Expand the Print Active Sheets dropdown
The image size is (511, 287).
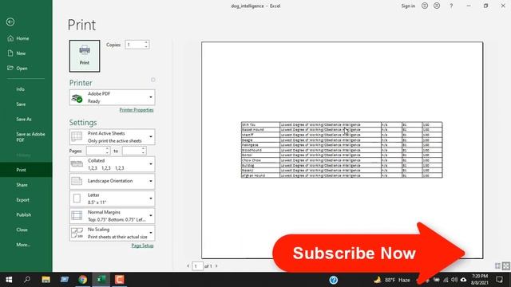(x=112, y=137)
